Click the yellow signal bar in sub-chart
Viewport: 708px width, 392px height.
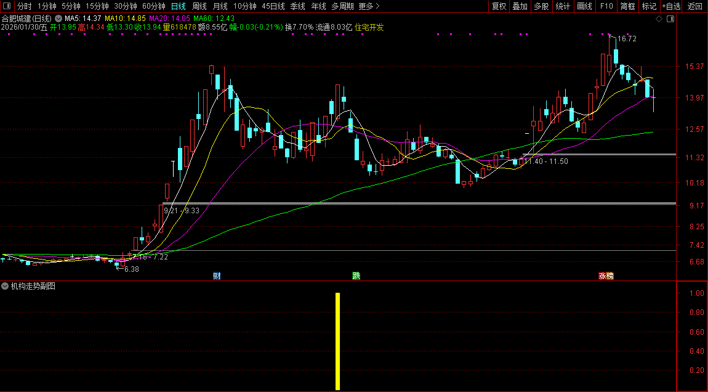coord(337,341)
